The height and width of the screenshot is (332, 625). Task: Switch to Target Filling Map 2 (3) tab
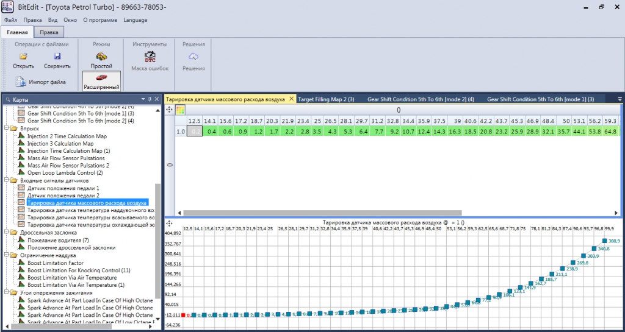click(x=326, y=99)
